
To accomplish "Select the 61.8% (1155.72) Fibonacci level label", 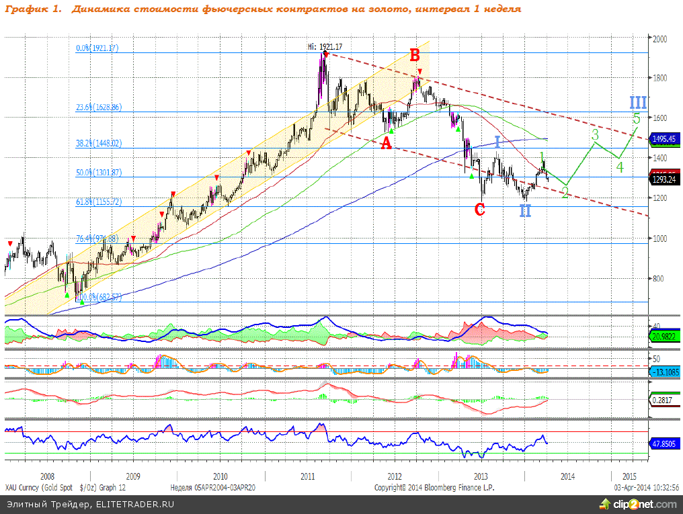I will click(98, 202).
